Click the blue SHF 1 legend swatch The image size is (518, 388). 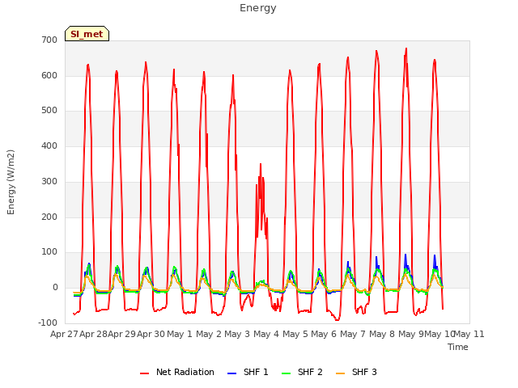[232, 373]
